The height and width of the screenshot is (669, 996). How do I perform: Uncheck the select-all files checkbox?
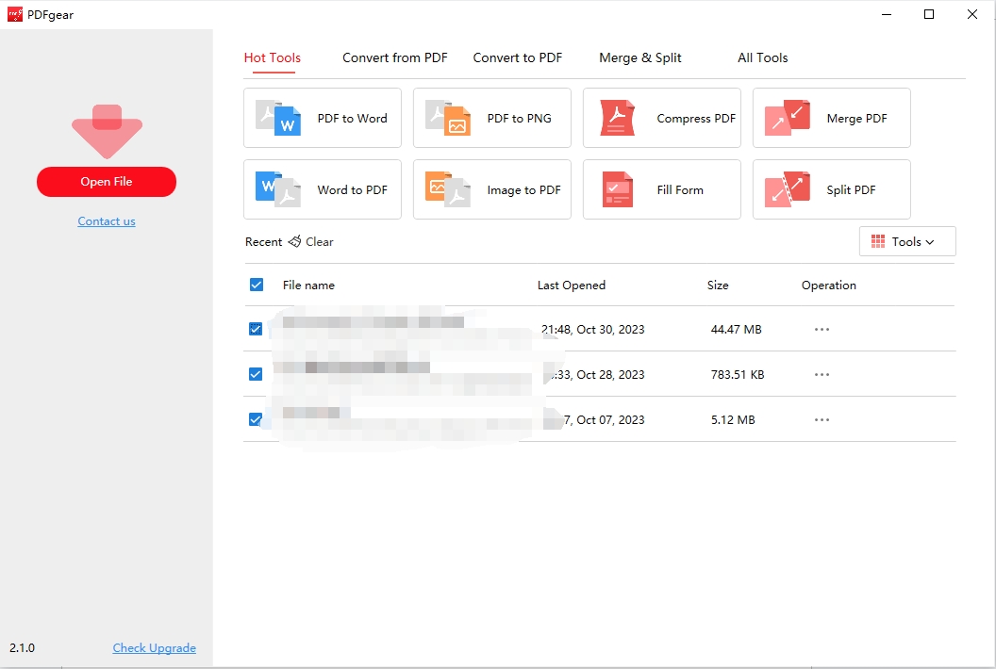pyautogui.click(x=256, y=285)
